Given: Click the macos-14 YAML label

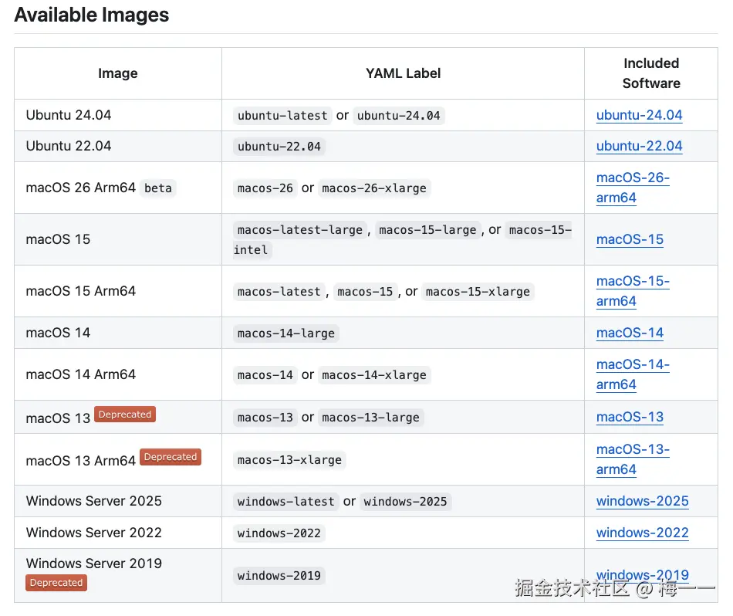Looking at the screenshot, I should pyautogui.click(x=265, y=375).
